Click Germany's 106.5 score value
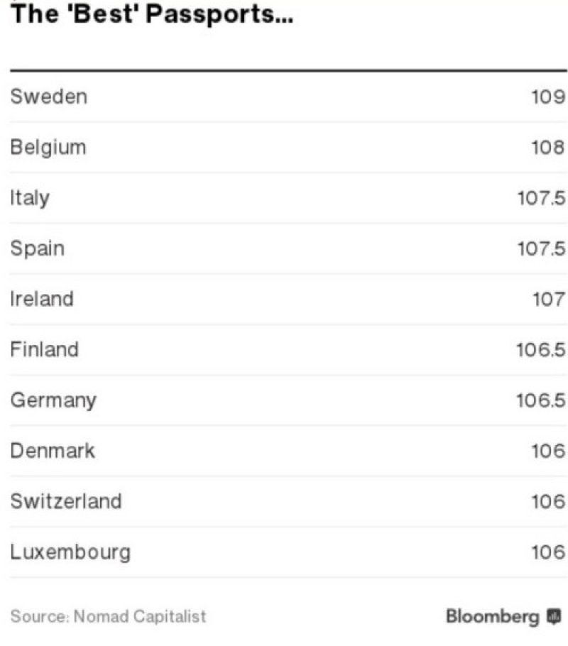 (541, 400)
